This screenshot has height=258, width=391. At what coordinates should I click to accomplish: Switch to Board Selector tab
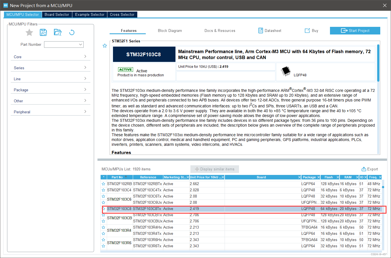pos(57,14)
